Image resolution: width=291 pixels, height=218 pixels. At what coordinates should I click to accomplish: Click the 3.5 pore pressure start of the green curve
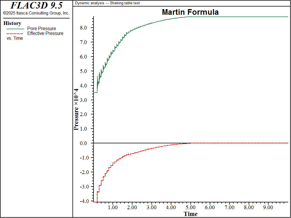point(95,92)
